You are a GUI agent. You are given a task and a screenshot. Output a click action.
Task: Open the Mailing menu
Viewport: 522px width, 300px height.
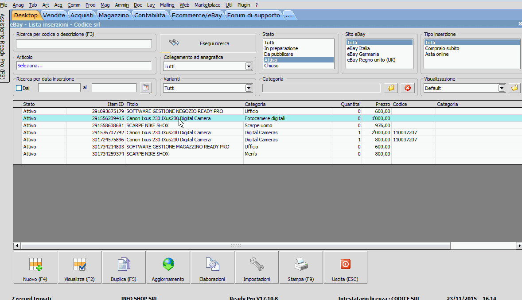167,5
